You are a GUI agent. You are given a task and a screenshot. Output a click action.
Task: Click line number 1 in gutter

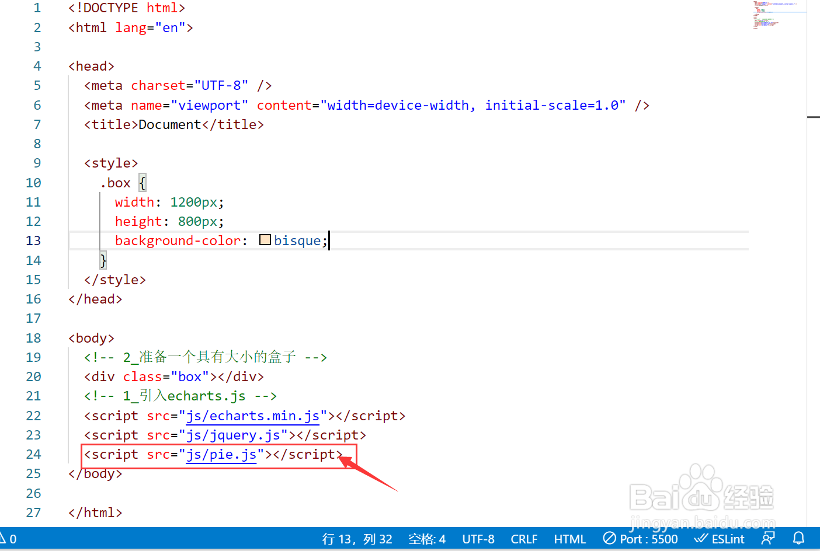coord(37,8)
